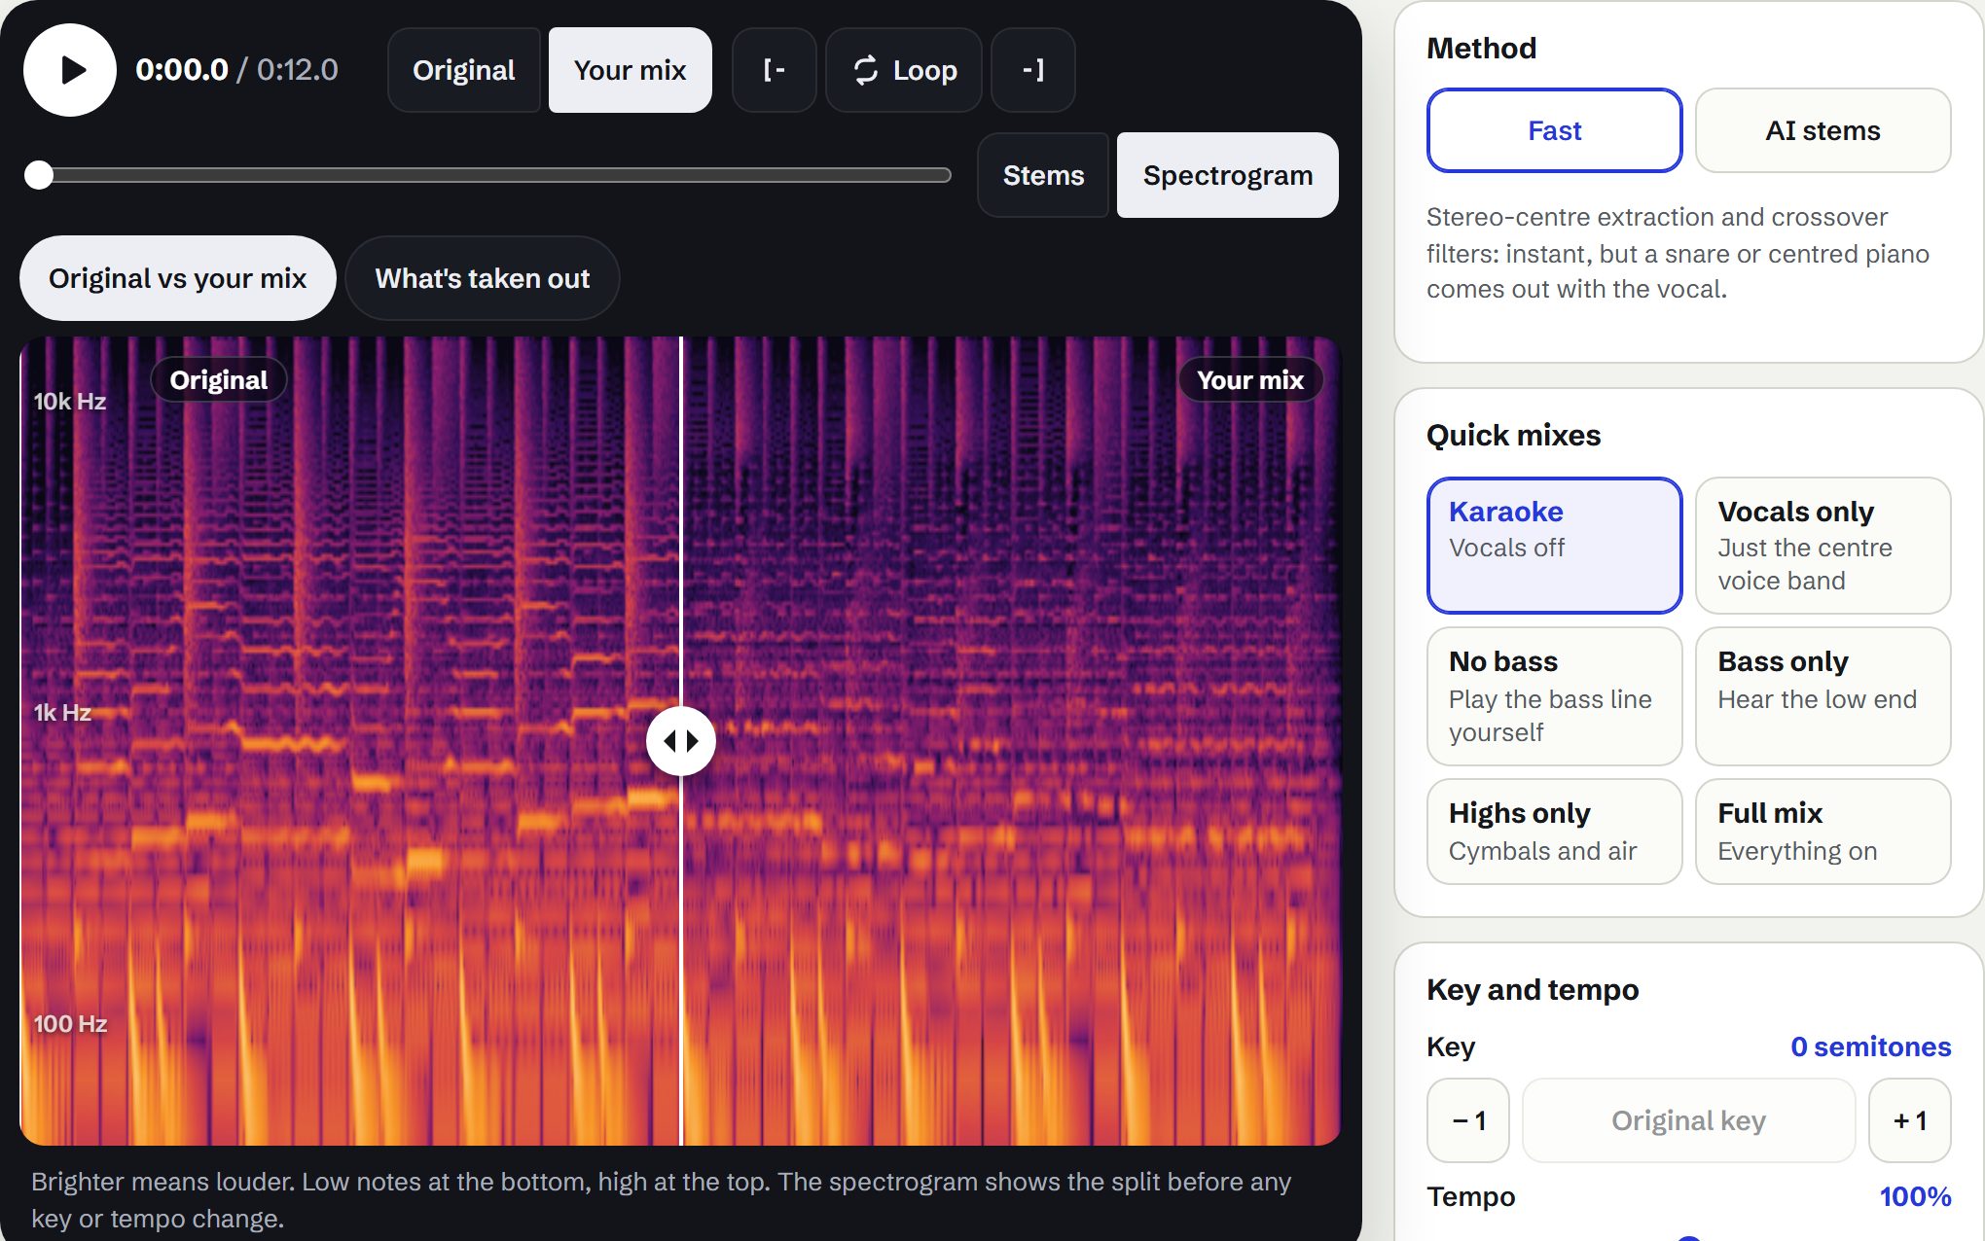Screen dimensions: 1985x1241
Task: Click the Tempo label
Action: (x=1470, y=1196)
